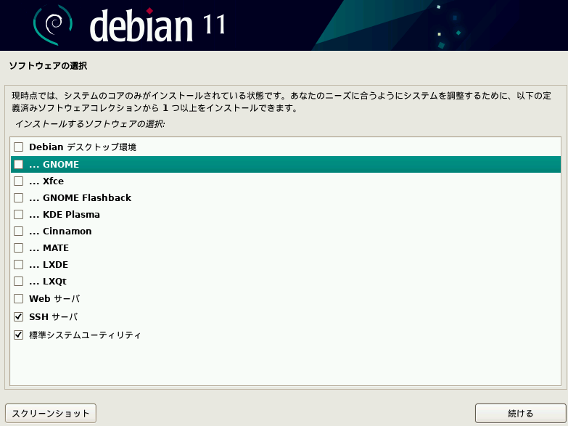Select the 'Web サーバ' label
This screenshot has height=426, width=568.
54,298
